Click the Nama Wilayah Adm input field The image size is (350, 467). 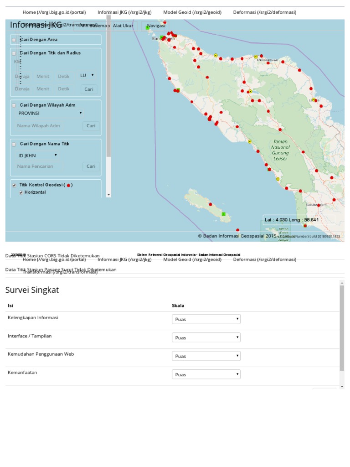pyautogui.click(x=39, y=126)
